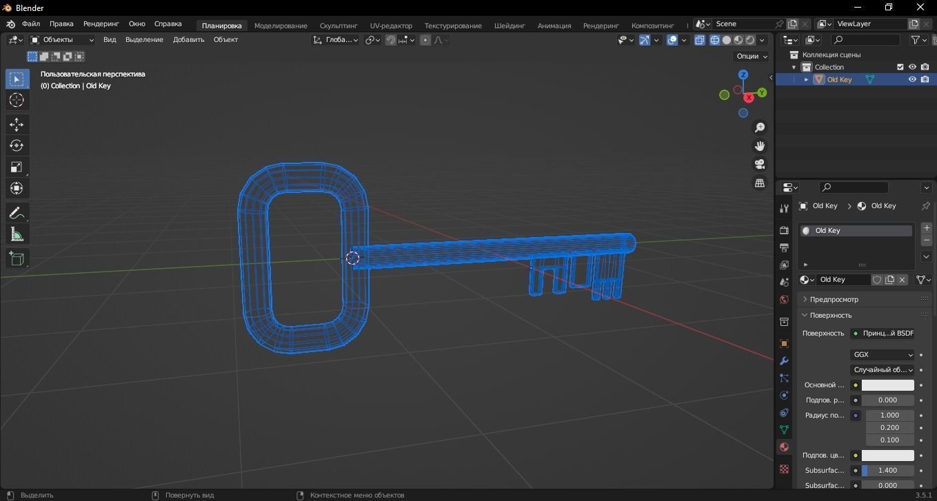Toggle viewport gizmo display

[x=644, y=40]
